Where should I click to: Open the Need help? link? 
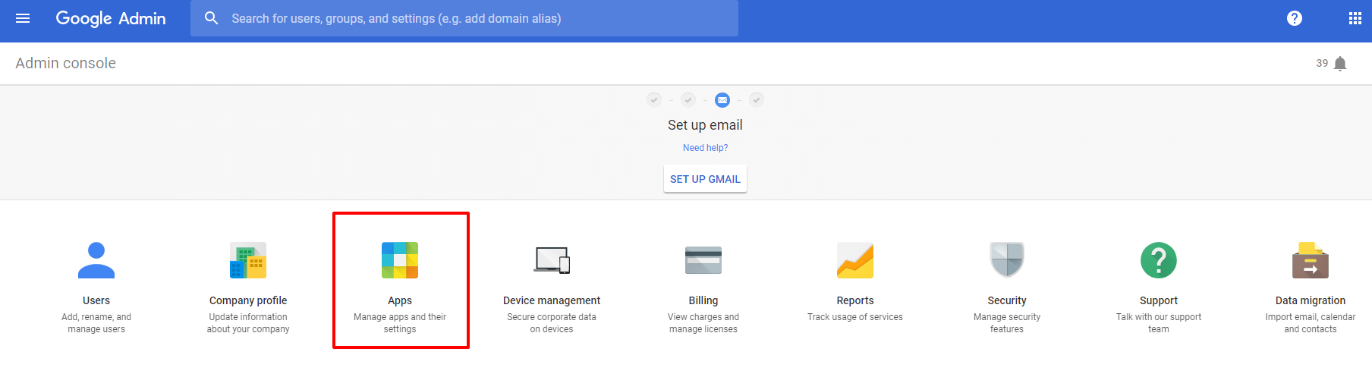point(705,148)
